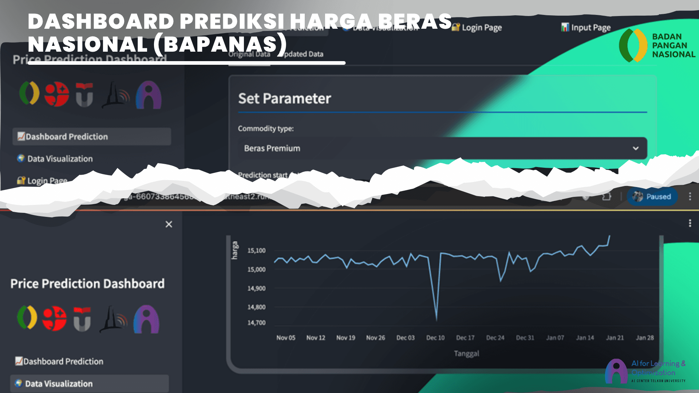The height and width of the screenshot is (393, 699).
Task: Click green-yellow Bapanas logo in lower sidebar
Action: 27,317
